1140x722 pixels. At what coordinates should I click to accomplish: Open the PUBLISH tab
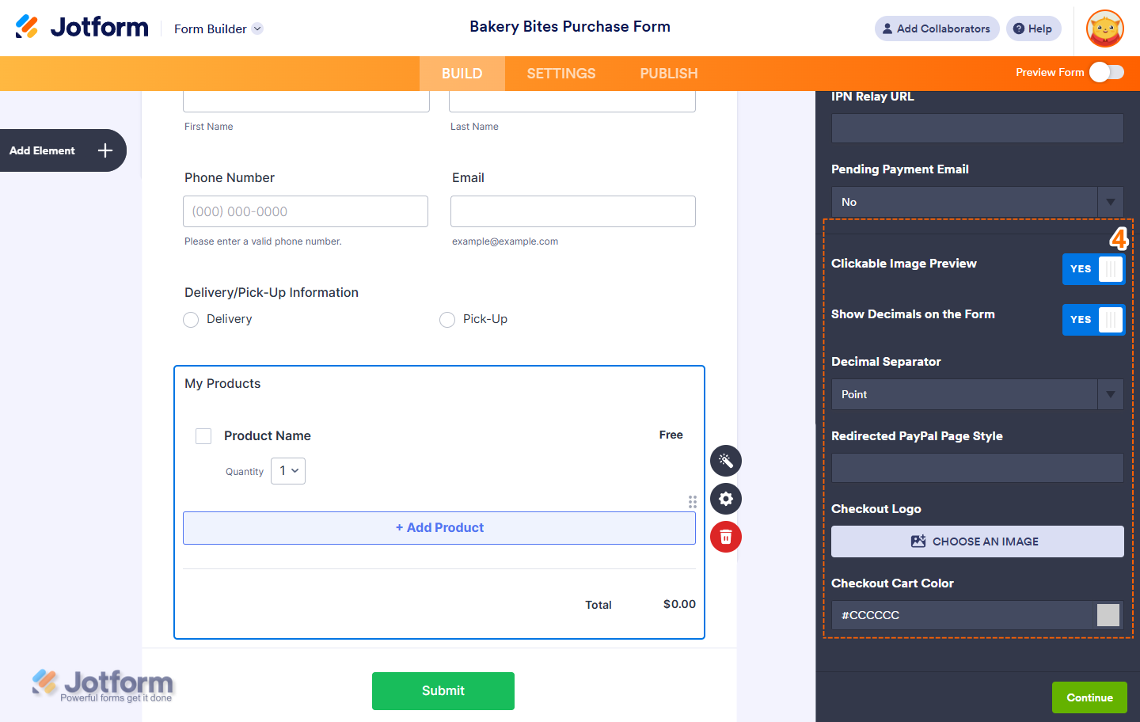click(x=668, y=73)
